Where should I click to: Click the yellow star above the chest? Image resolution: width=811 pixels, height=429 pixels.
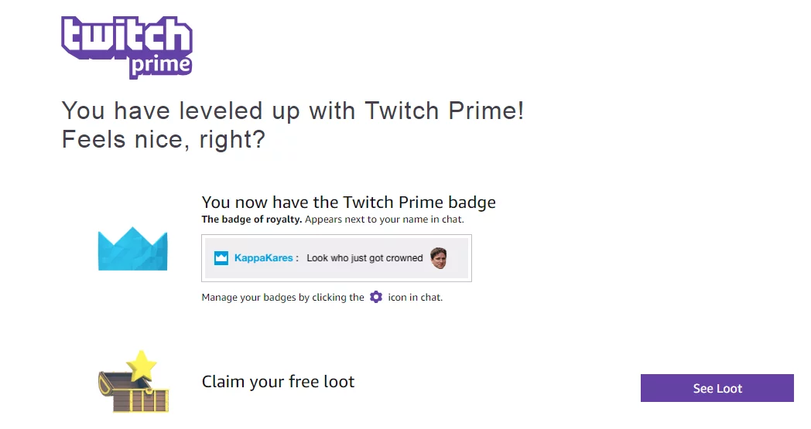point(142,364)
